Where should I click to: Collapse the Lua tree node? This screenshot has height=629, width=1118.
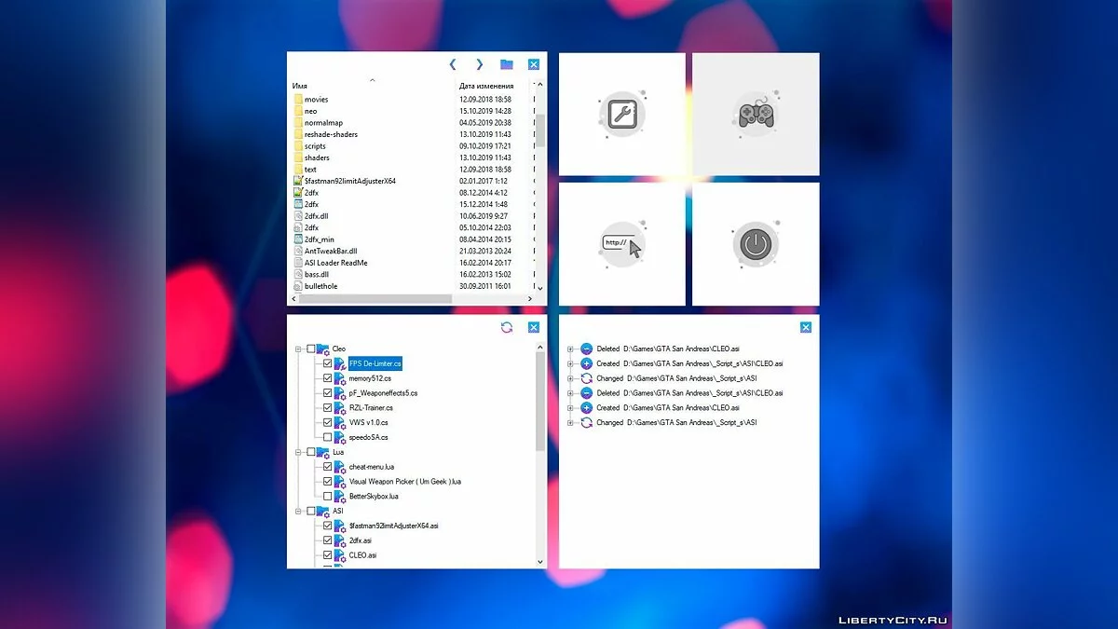click(x=299, y=452)
